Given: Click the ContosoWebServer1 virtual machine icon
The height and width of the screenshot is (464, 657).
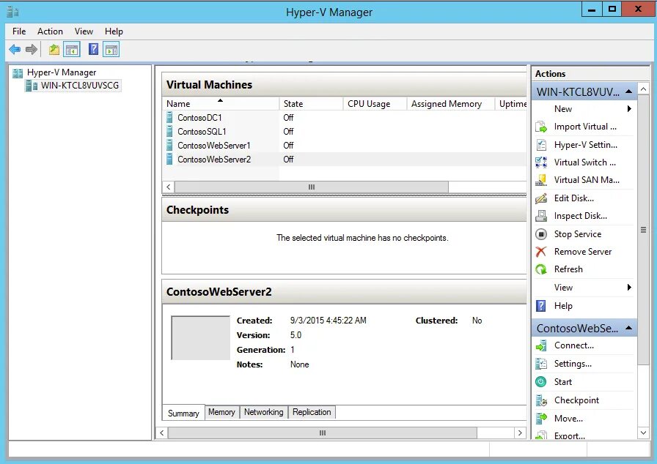Looking at the screenshot, I should (x=169, y=145).
